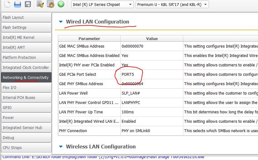Open the Flex I/O tab
Viewport: 258px width, 160px height.
pyautogui.click(x=26, y=88)
